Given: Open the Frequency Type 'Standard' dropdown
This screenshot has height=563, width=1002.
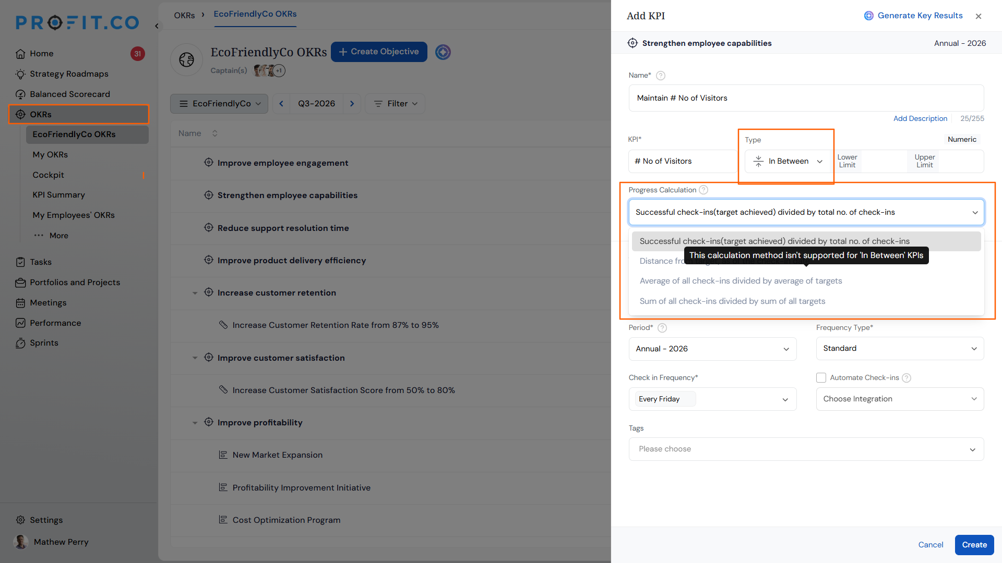Looking at the screenshot, I should point(900,348).
